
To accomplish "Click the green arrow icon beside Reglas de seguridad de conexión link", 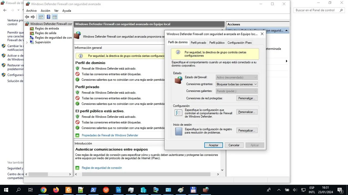I will [x=77, y=168].
